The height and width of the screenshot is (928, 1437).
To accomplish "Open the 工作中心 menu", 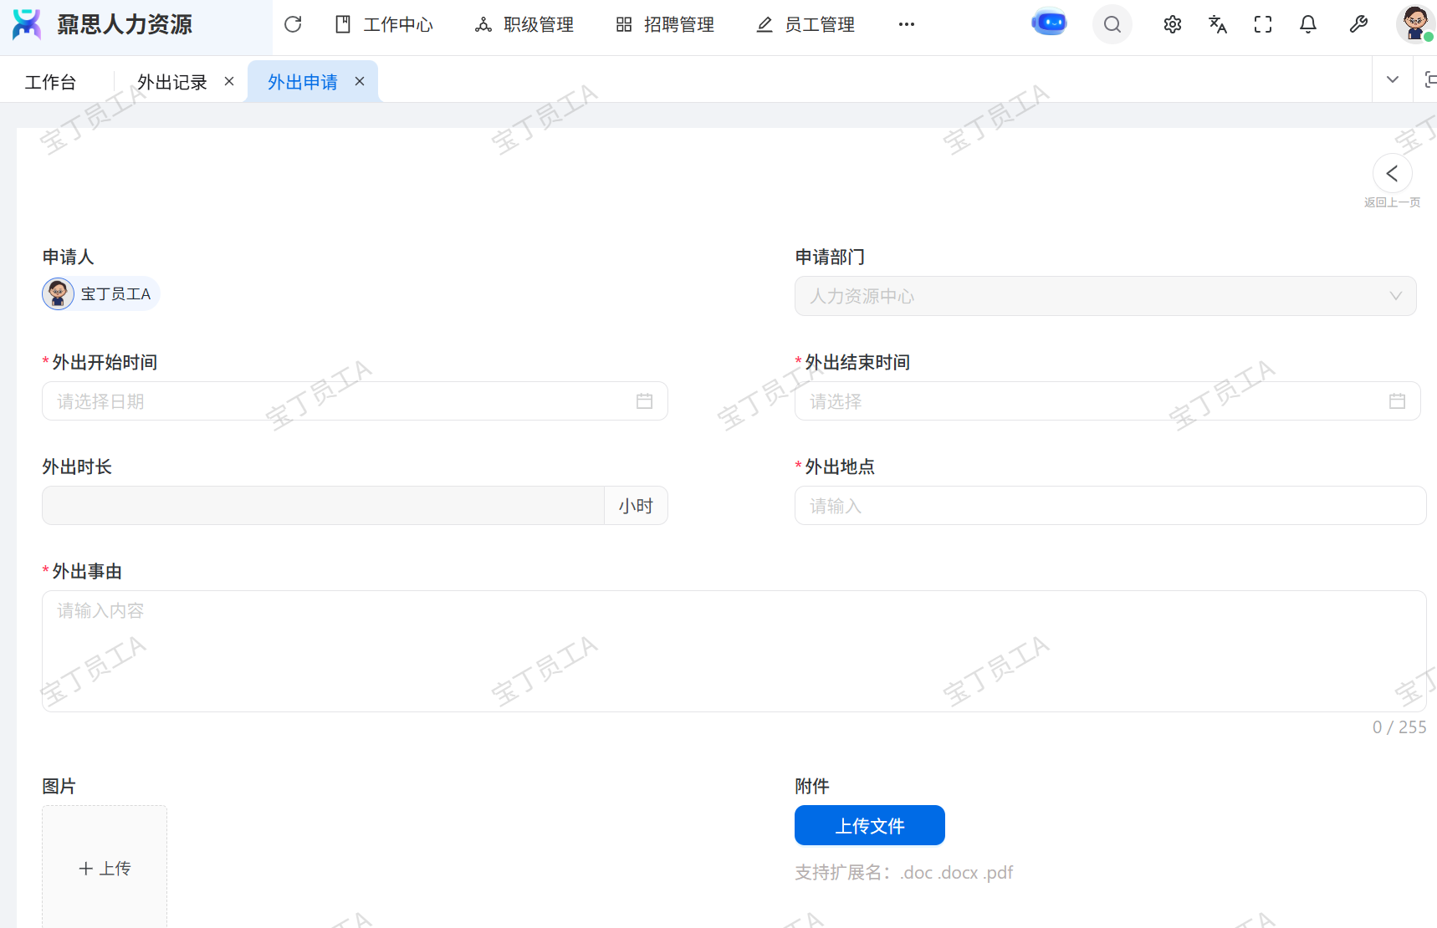I will point(385,25).
